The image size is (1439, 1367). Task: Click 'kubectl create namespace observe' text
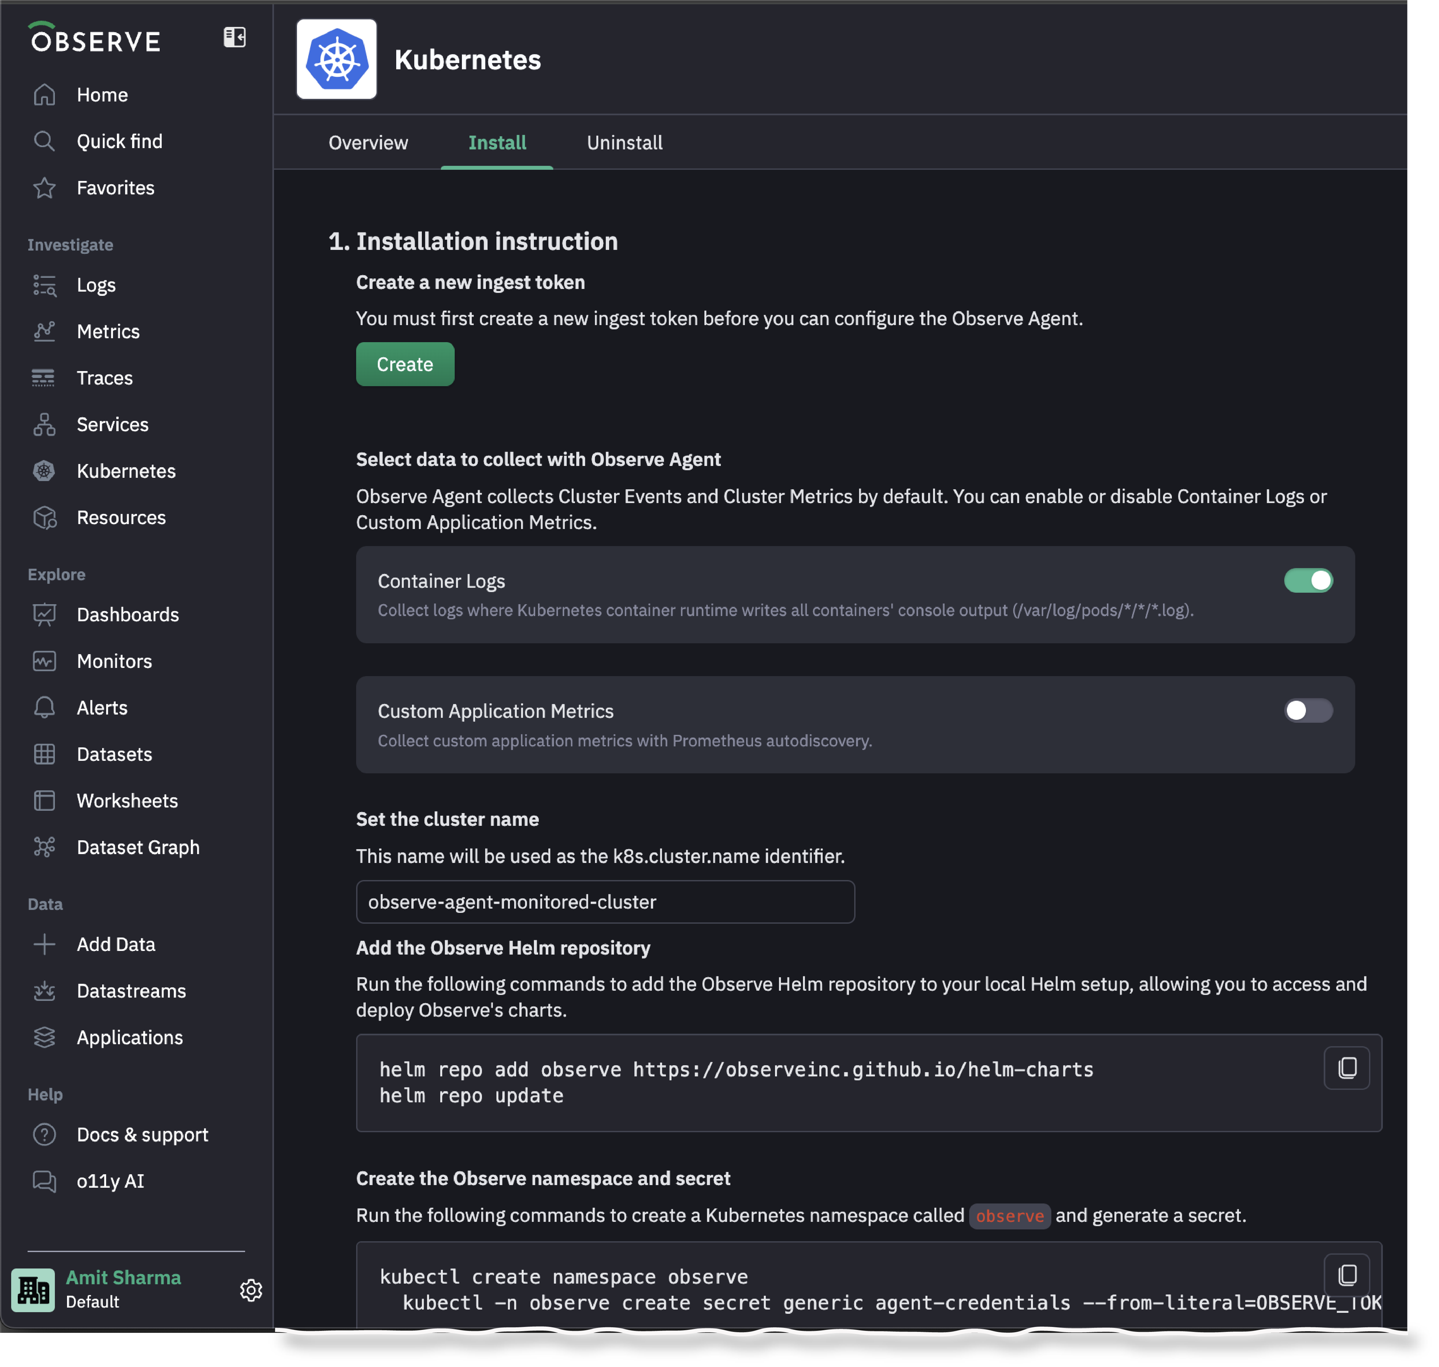564,1277
